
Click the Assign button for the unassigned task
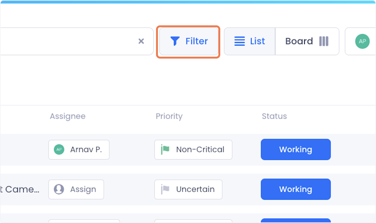76,189
